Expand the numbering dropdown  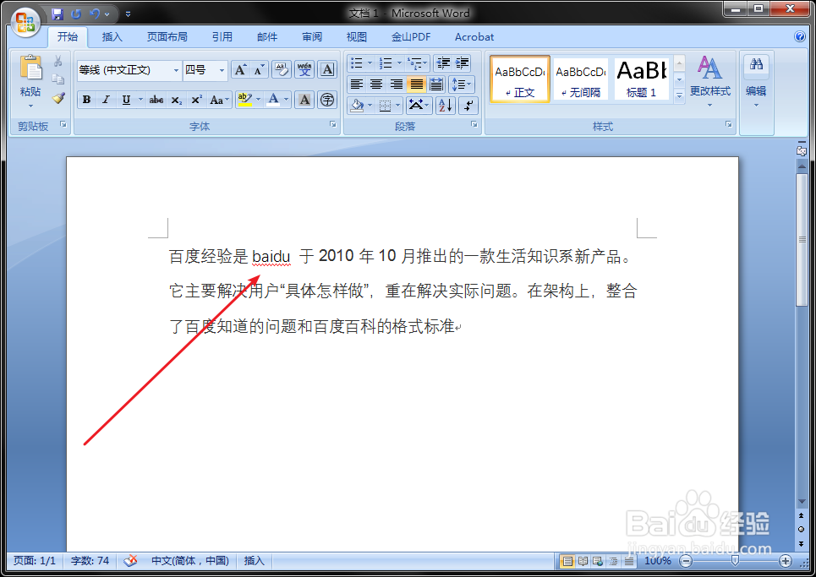coord(400,63)
